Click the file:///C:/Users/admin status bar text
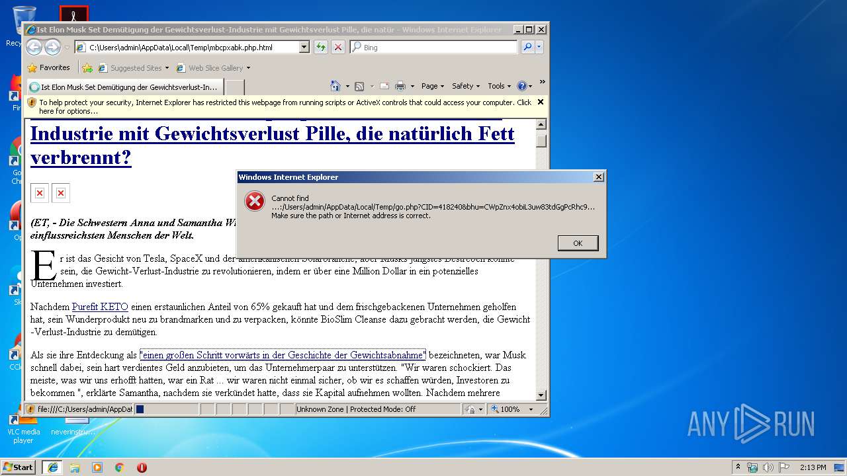Image resolution: width=847 pixels, height=476 pixels. point(84,409)
